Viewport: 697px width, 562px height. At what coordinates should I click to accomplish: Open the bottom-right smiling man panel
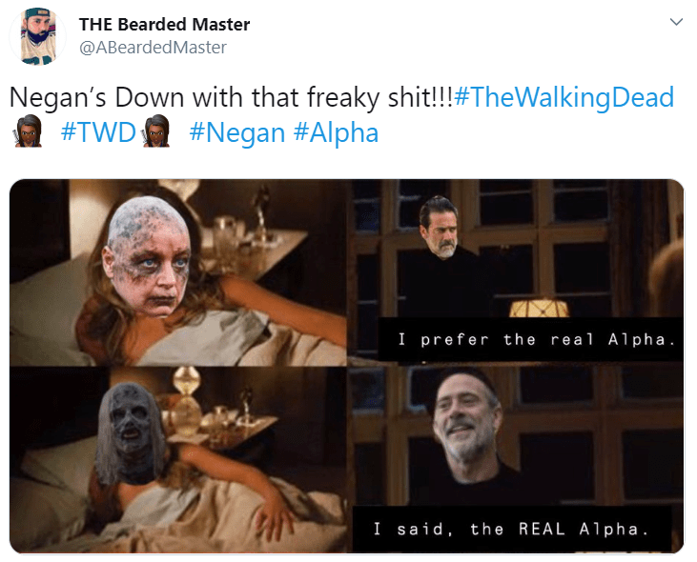518,460
